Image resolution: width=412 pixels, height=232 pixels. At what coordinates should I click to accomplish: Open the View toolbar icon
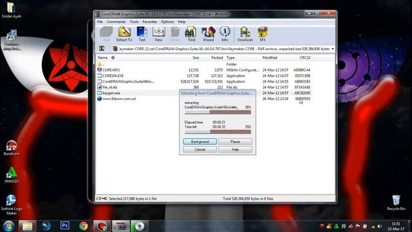coord(158,34)
